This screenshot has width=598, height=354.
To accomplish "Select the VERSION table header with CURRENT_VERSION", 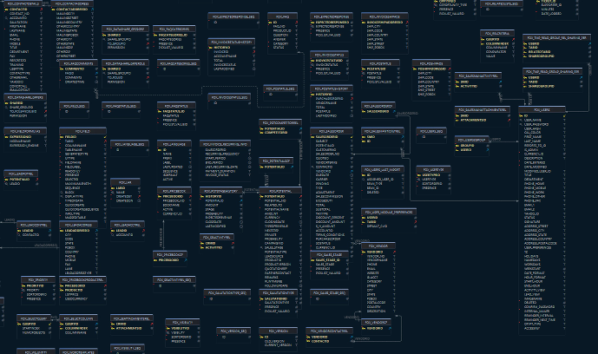I will pyautogui.click(x=278, y=331).
